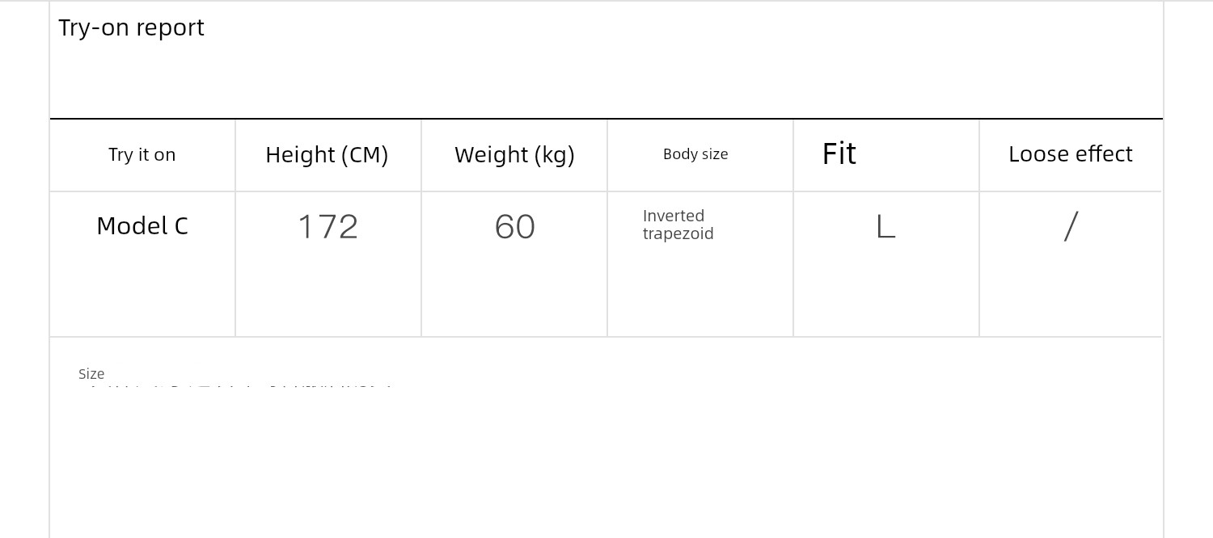The image size is (1213, 538).
Task: Click the Height (CM) column header
Action: (327, 154)
